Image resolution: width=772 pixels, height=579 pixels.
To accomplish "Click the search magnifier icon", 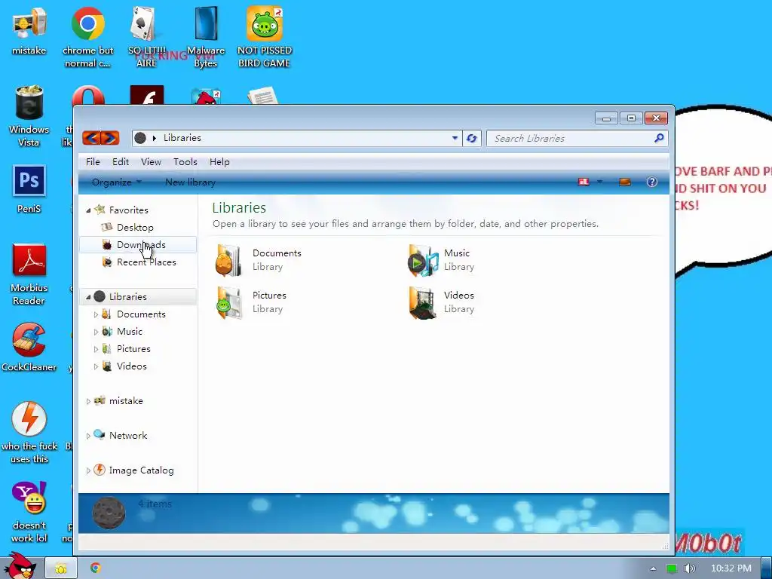I will point(659,139).
